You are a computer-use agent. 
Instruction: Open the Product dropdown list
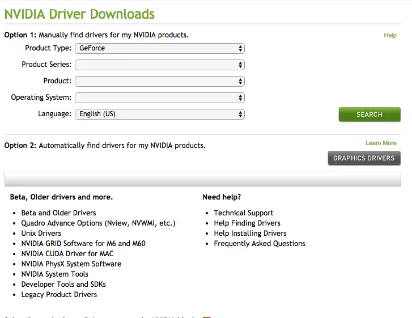click(x=160, y=81)
